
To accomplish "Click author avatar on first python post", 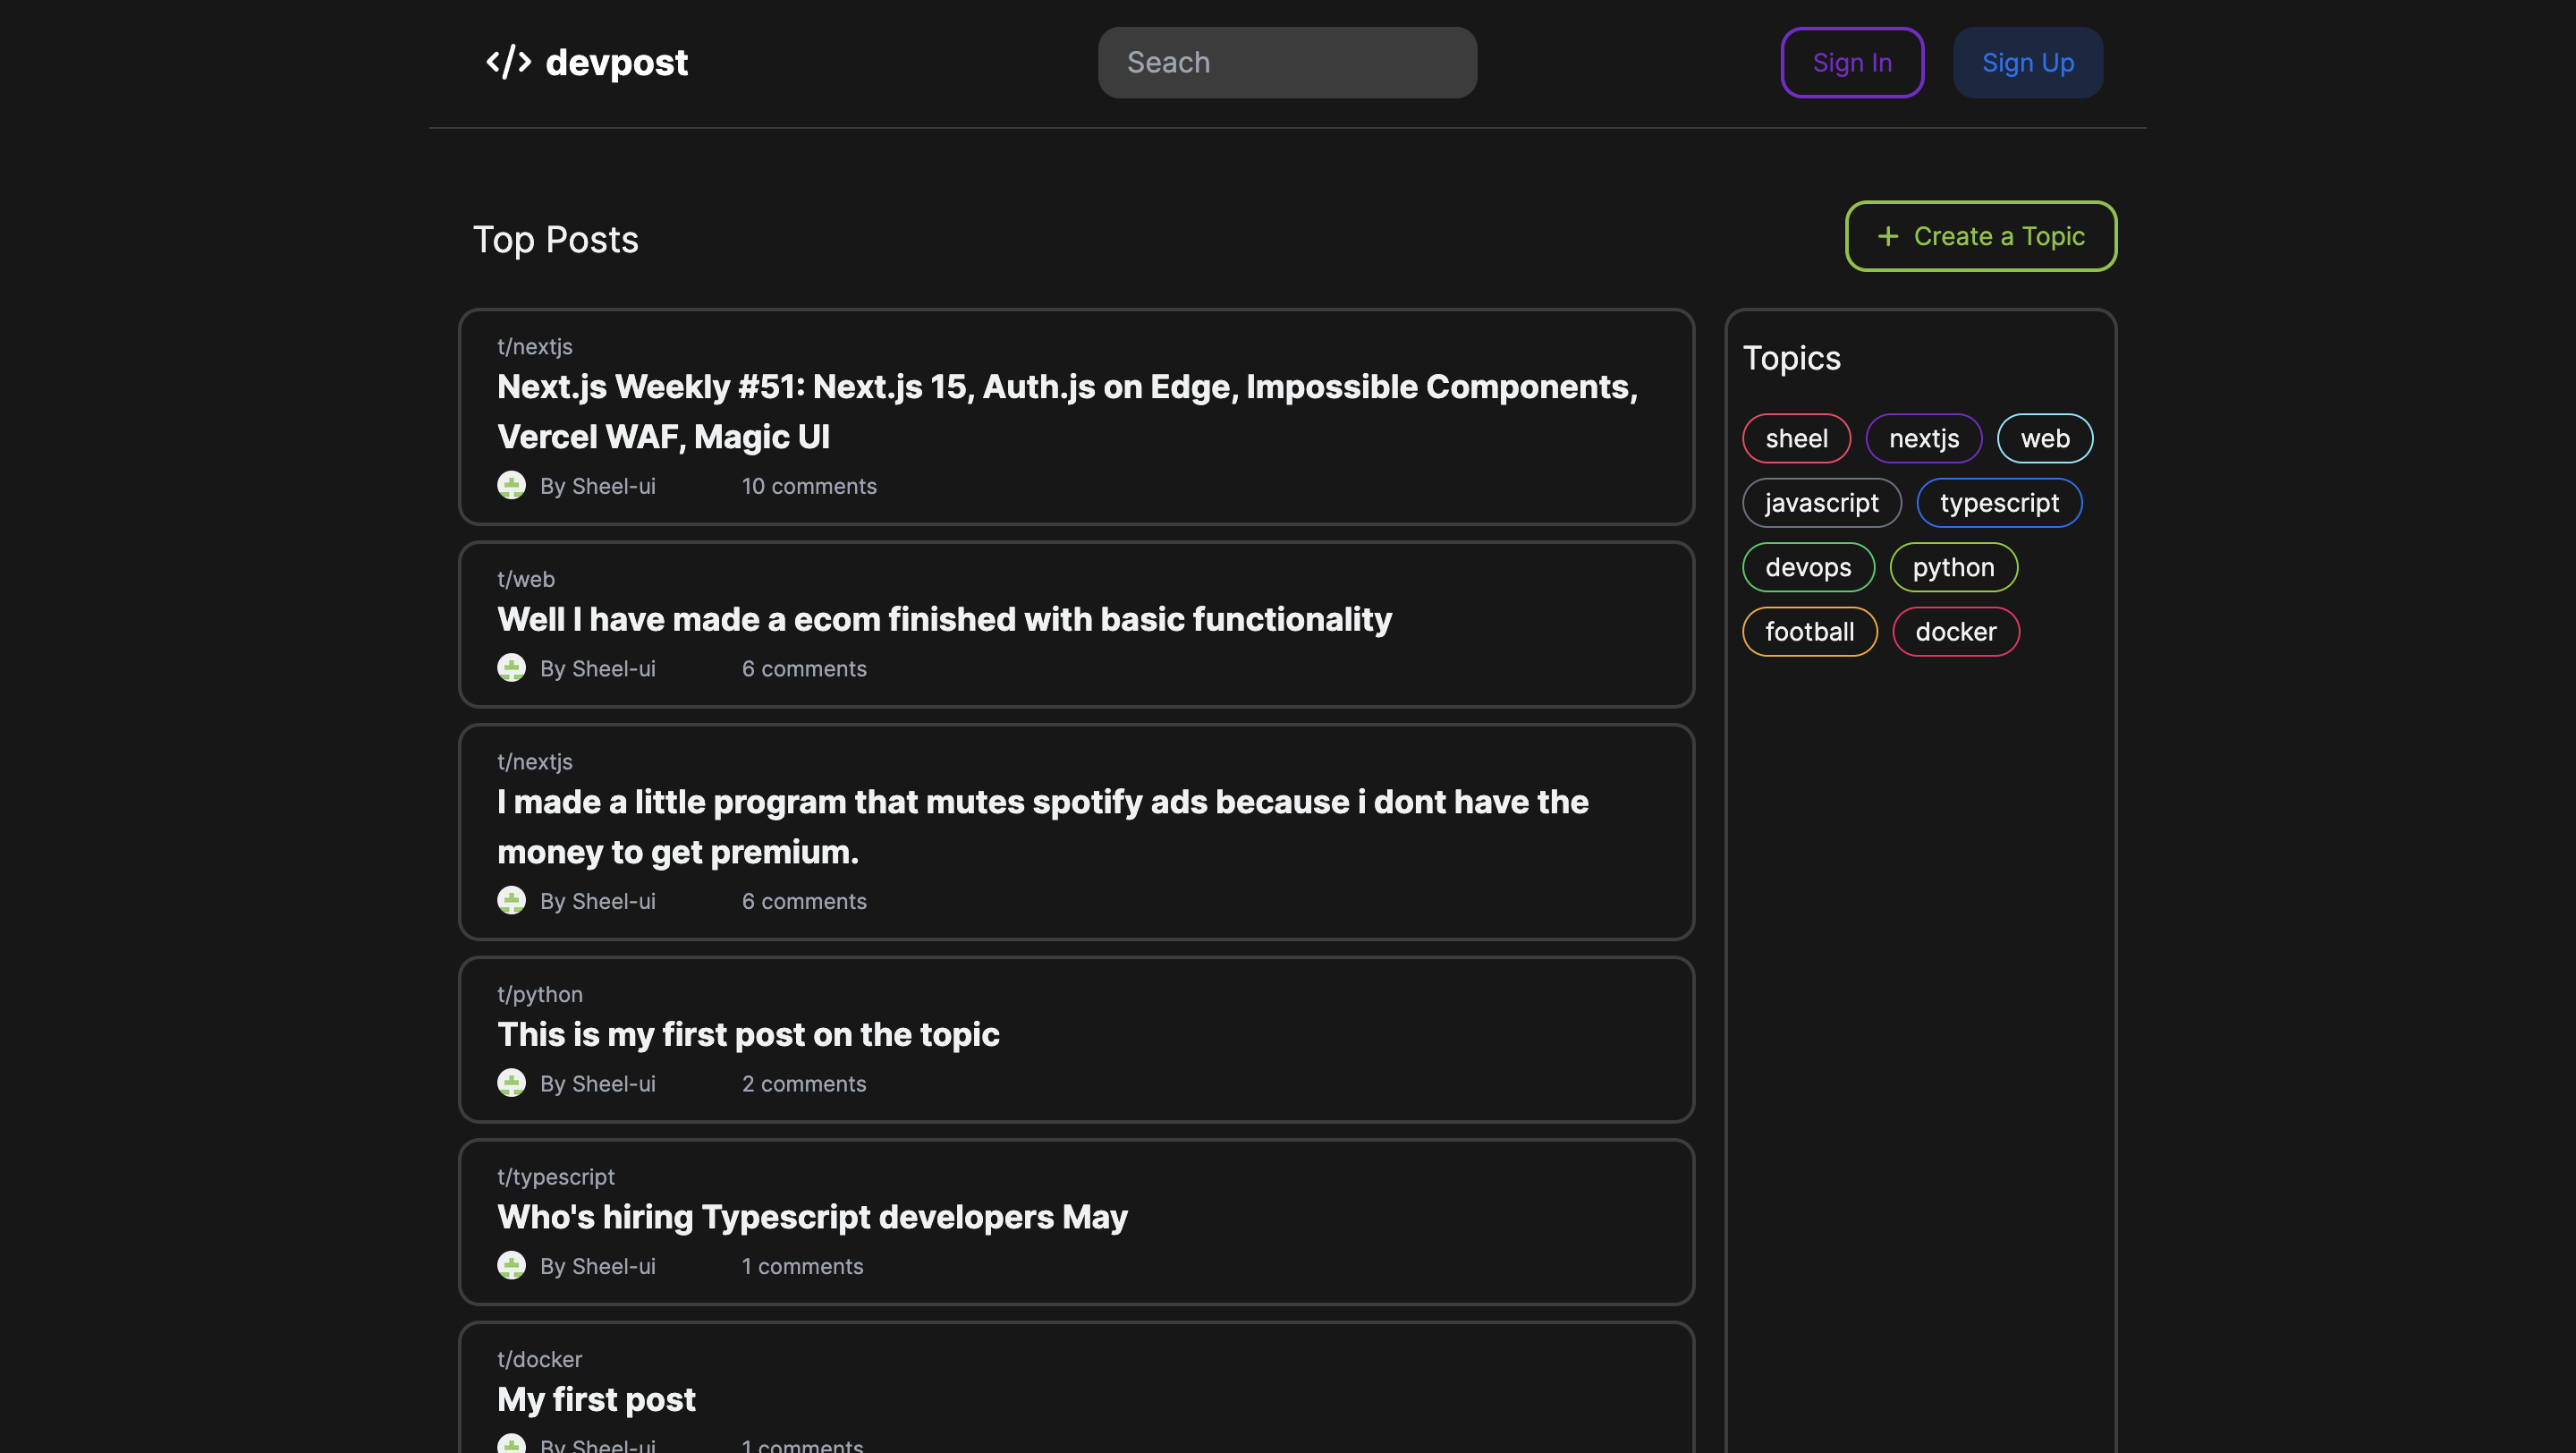I will pos(511,1083).
